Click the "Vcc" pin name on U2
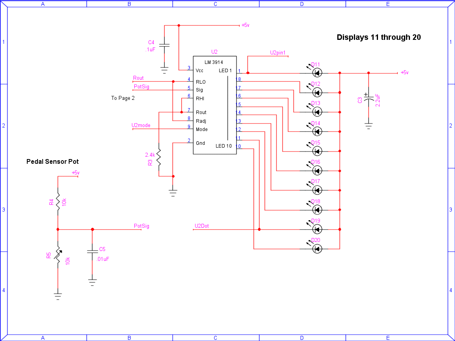The image size is (455, 341). pyautogui.click(x=199, y=71)
